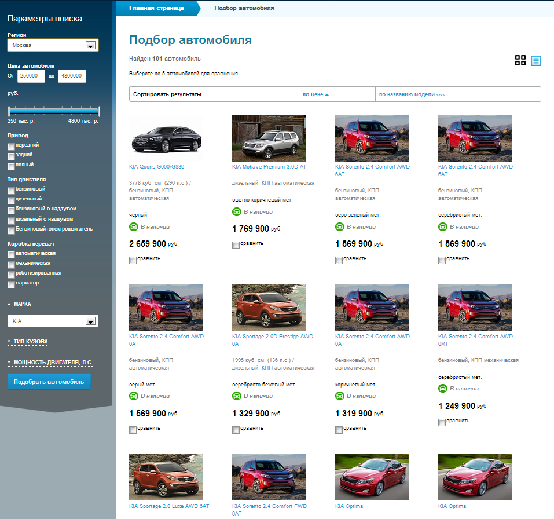Viewport: 554px width, 519px height.
Task: Click green availability icon for KIA Quoris
Action: 133,226
